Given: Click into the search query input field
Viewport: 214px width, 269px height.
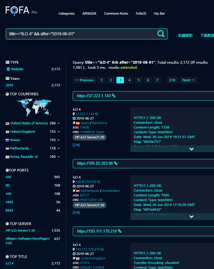Looking at the screenshot, I should [x=81, y=34].
